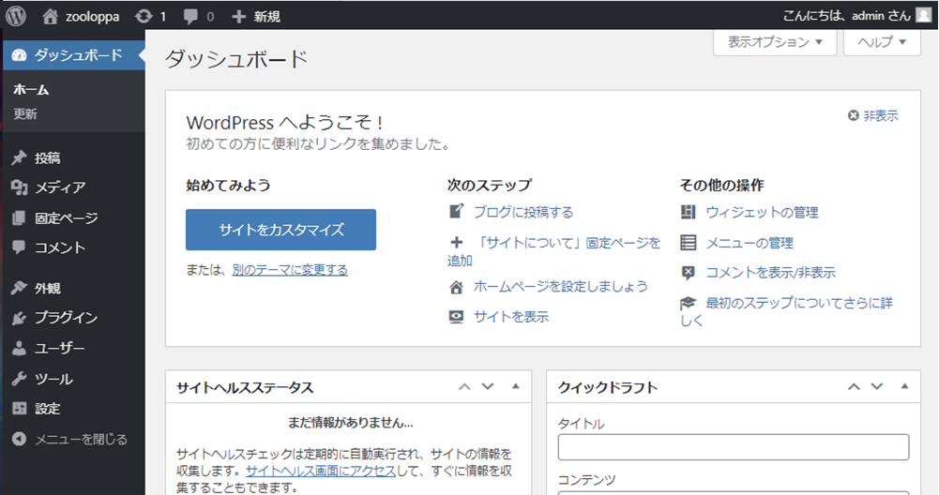Viewport: 939px width, 495px height.
Task: Click monitor icon beside サイトを表示
Action: coord(456,317)
